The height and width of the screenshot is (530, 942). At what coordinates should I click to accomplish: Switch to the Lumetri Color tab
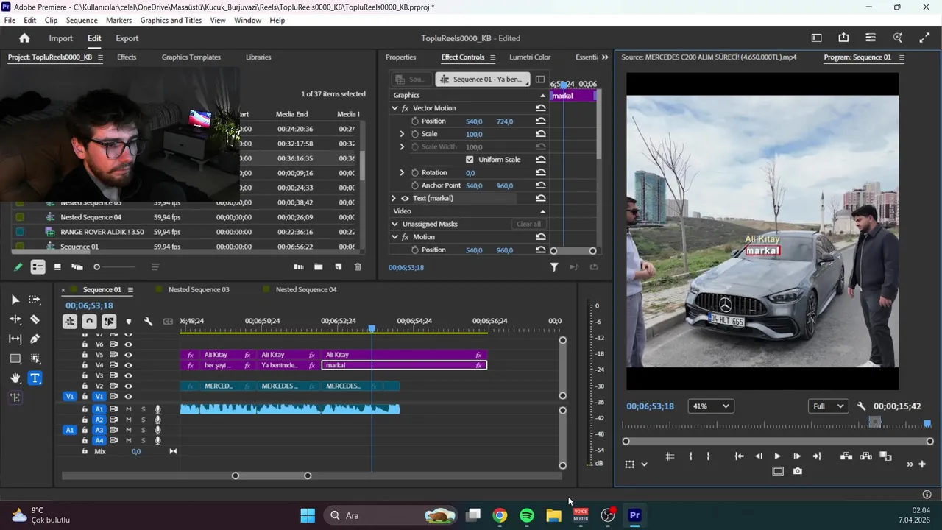coord(530,57)
